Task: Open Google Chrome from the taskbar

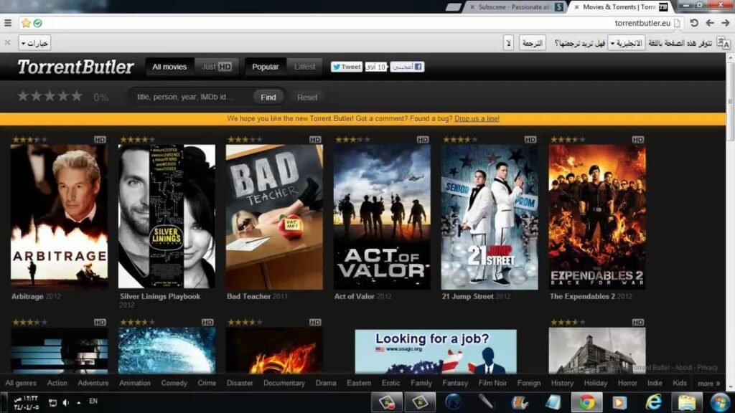Action: pos(587,402)
